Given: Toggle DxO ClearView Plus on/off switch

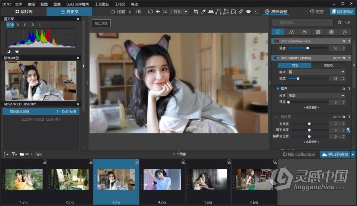Looking at the screenshot, I should click(x=276, y=41).
